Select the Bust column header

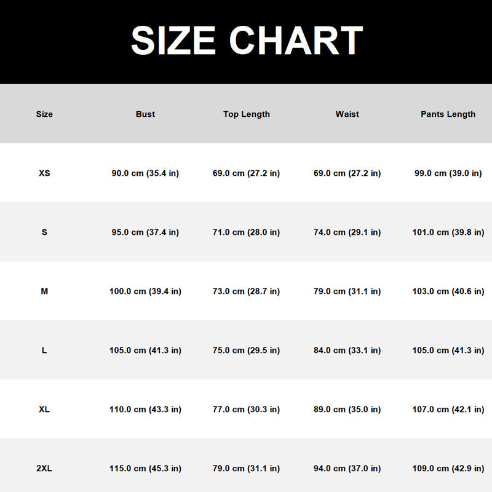[145, 114]
